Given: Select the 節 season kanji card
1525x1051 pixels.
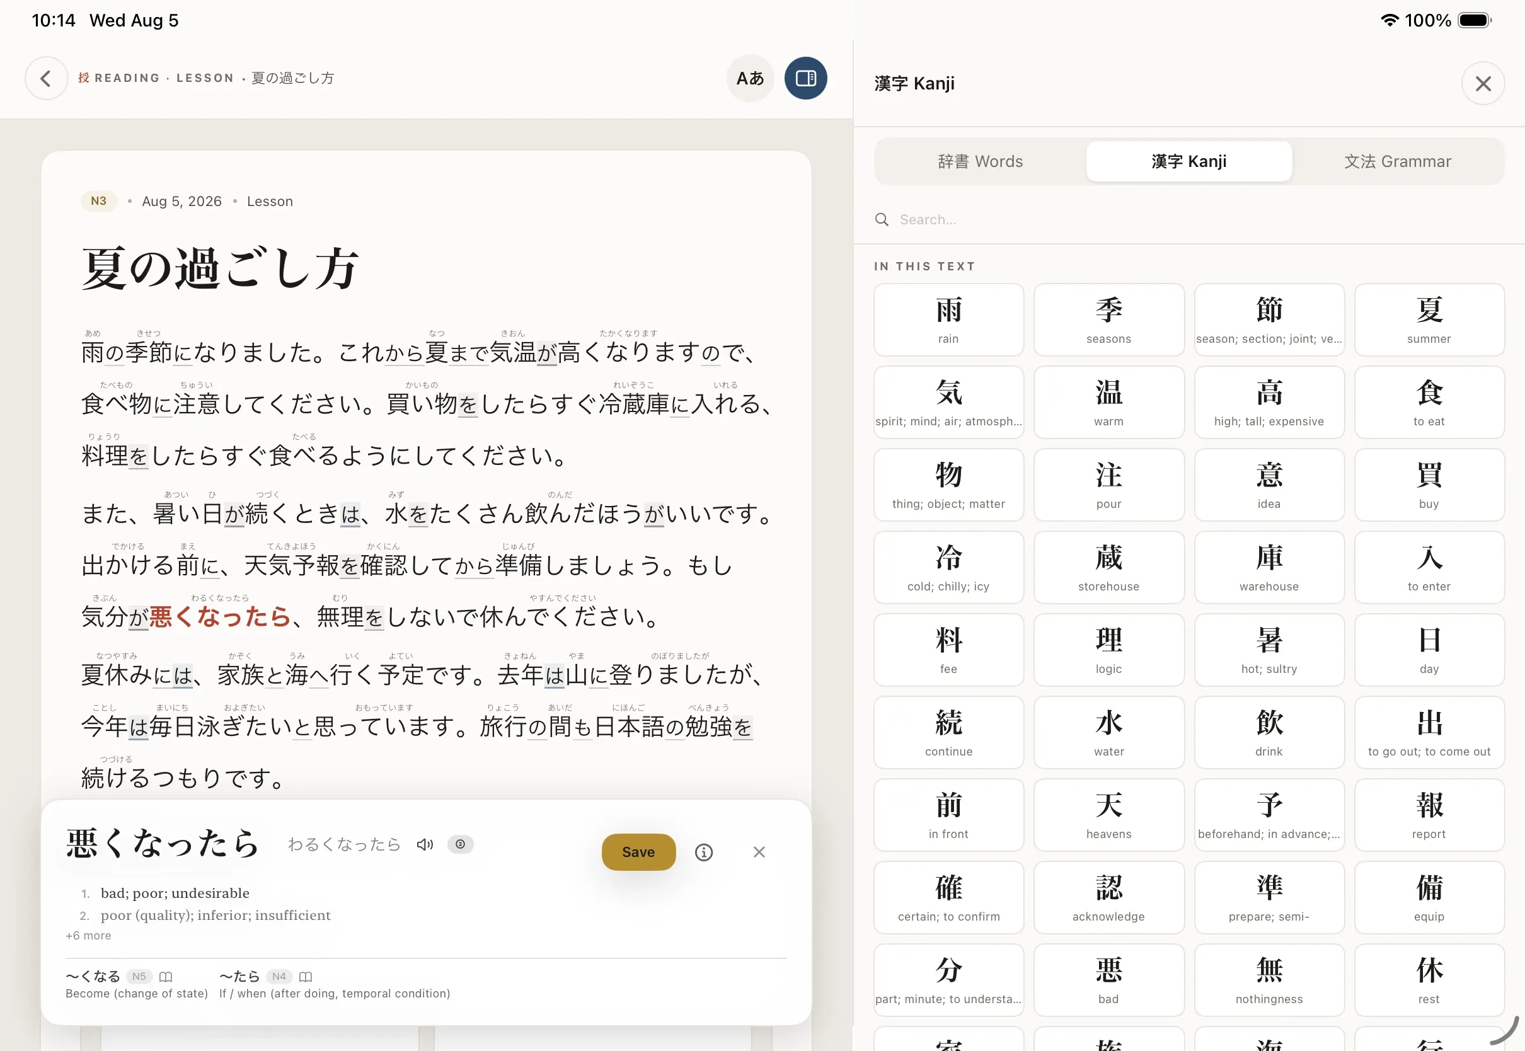Looking at the screenshot, I should [x=1270, y=320].
